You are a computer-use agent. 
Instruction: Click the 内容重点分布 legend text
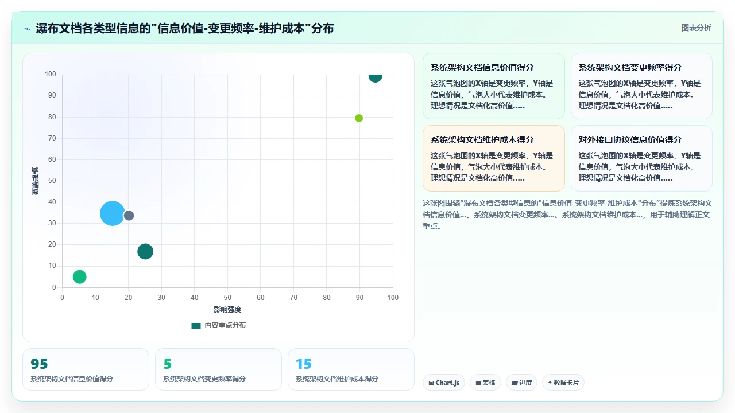225,325
